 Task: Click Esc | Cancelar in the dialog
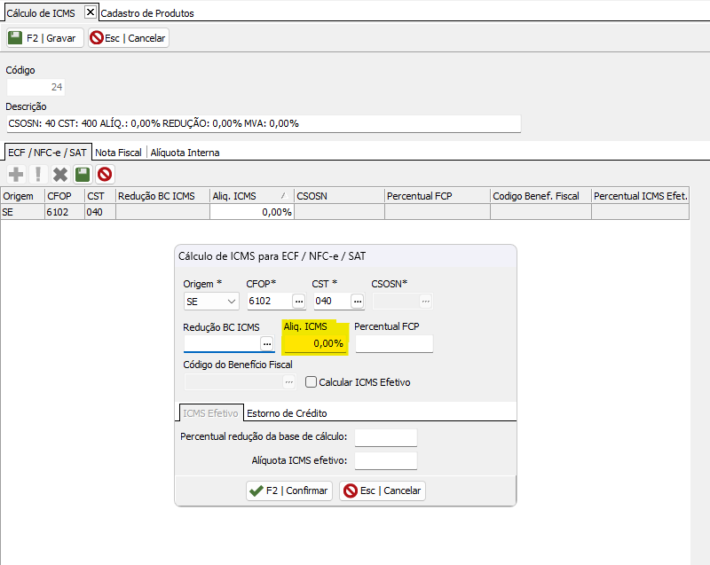coord(383,490)
